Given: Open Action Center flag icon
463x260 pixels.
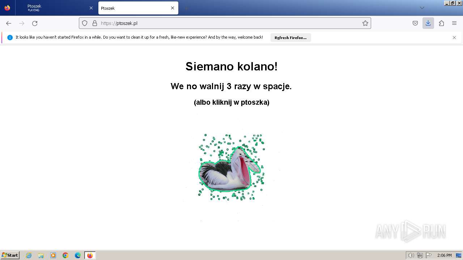Looking at the screenshot, I should pos(429,255).
